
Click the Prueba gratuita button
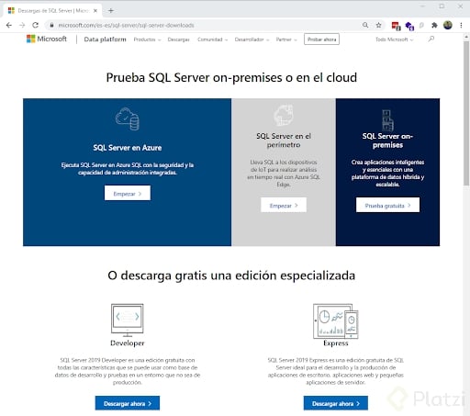pyautogui.click(x=387, y=205)
